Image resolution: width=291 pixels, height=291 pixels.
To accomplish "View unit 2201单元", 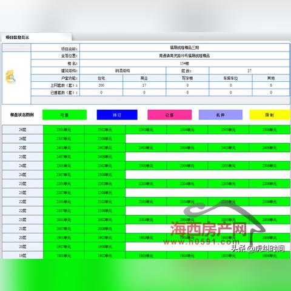I will pos(64,184).
